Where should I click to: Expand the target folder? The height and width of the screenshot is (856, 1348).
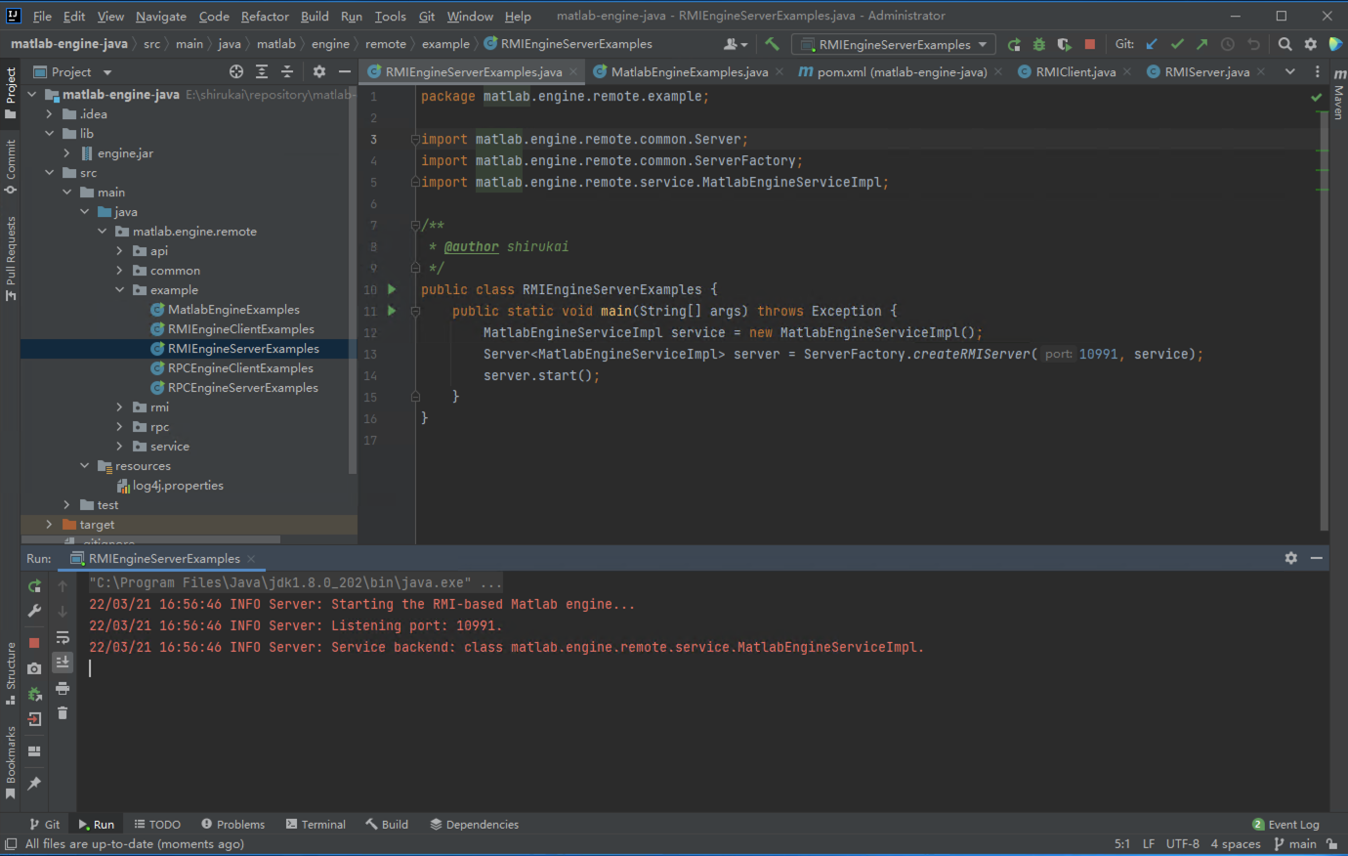pyautogui.click(x=49, y=525)
